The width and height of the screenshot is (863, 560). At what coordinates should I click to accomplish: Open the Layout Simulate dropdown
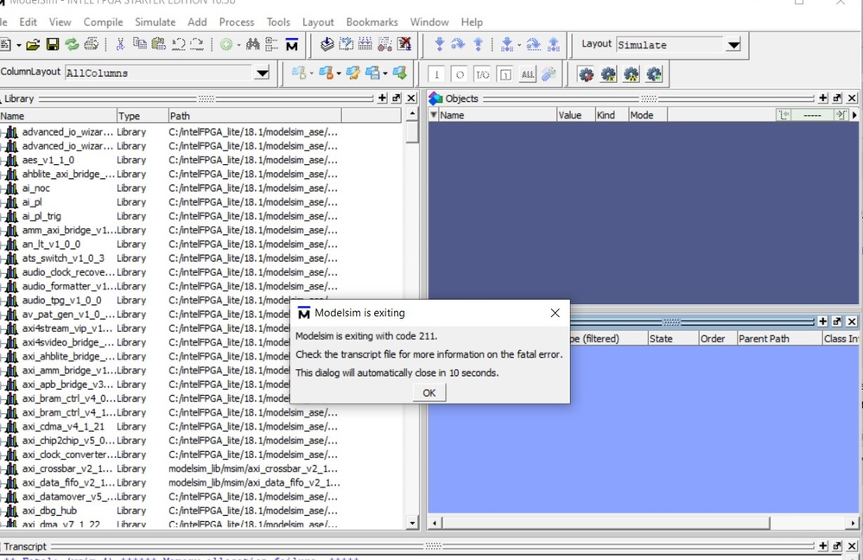(x=733, y=45)
